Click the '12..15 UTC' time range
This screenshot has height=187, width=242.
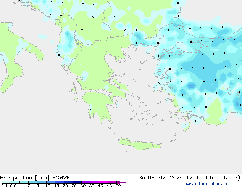point(200,178)
